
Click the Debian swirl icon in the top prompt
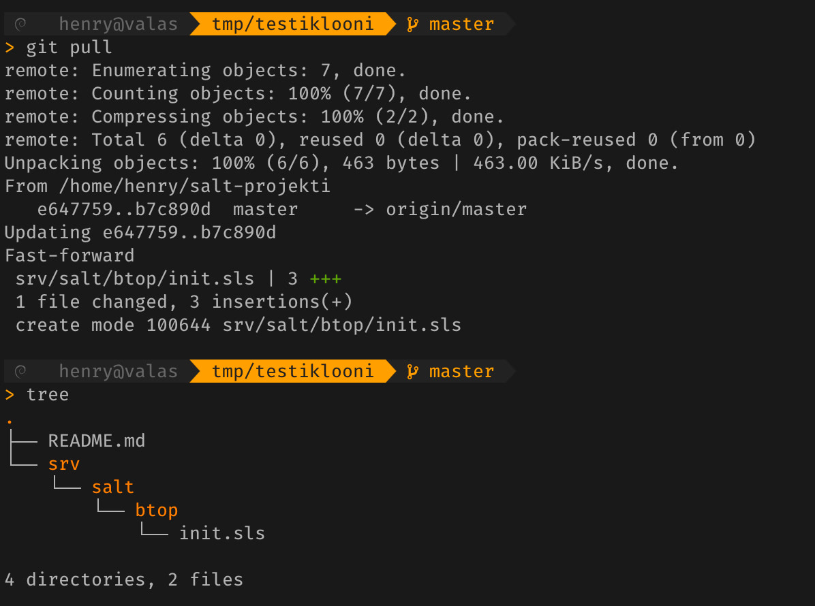coord(20,25)
